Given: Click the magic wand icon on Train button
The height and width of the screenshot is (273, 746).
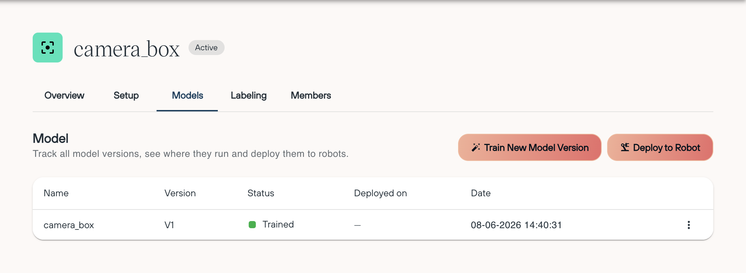Looking at the screenshot, I should 476,147.
